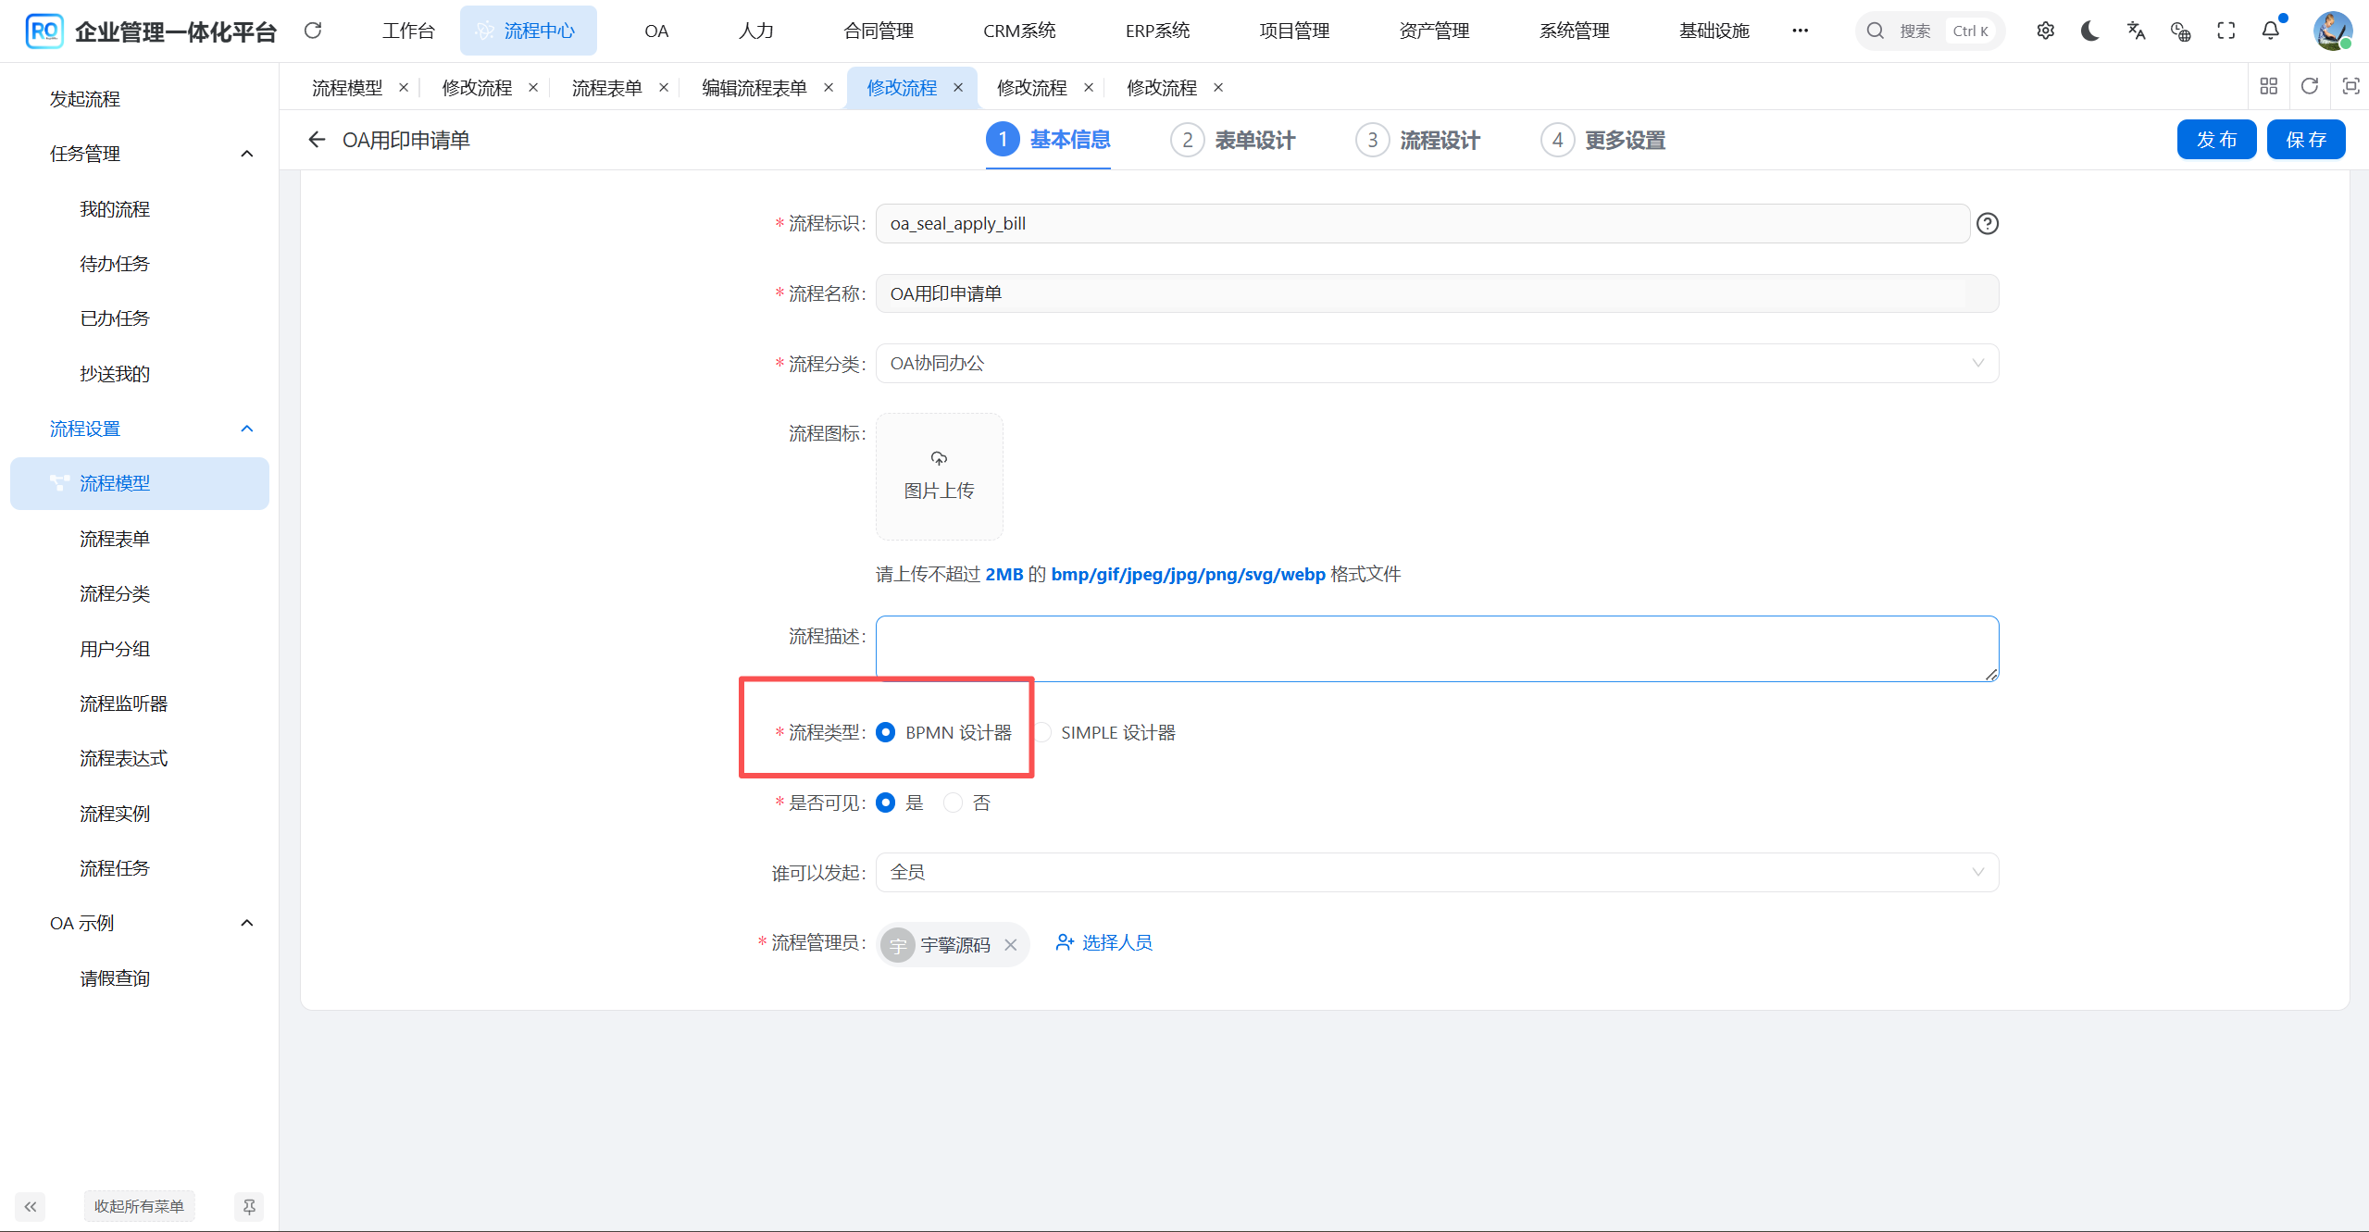2369x1232 pixels.
Task: Click the help question mark beside 流程标识
Action: click(x=1988, y=223)
